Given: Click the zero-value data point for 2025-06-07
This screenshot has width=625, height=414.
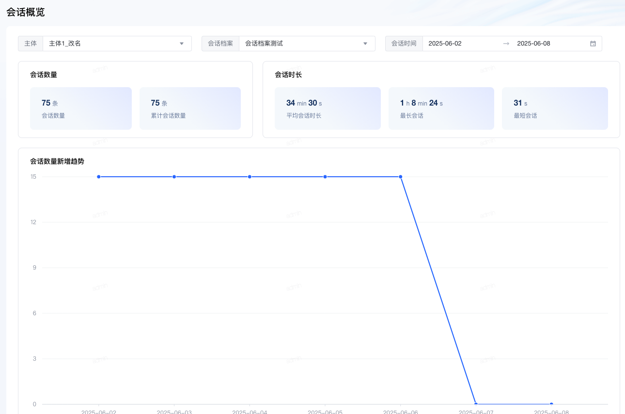Looking at the screenshot, I should click(x=476, y=404).
